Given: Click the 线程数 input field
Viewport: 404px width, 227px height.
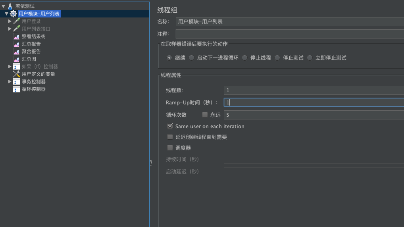Looking at the screenshot, I should (314, 90).
